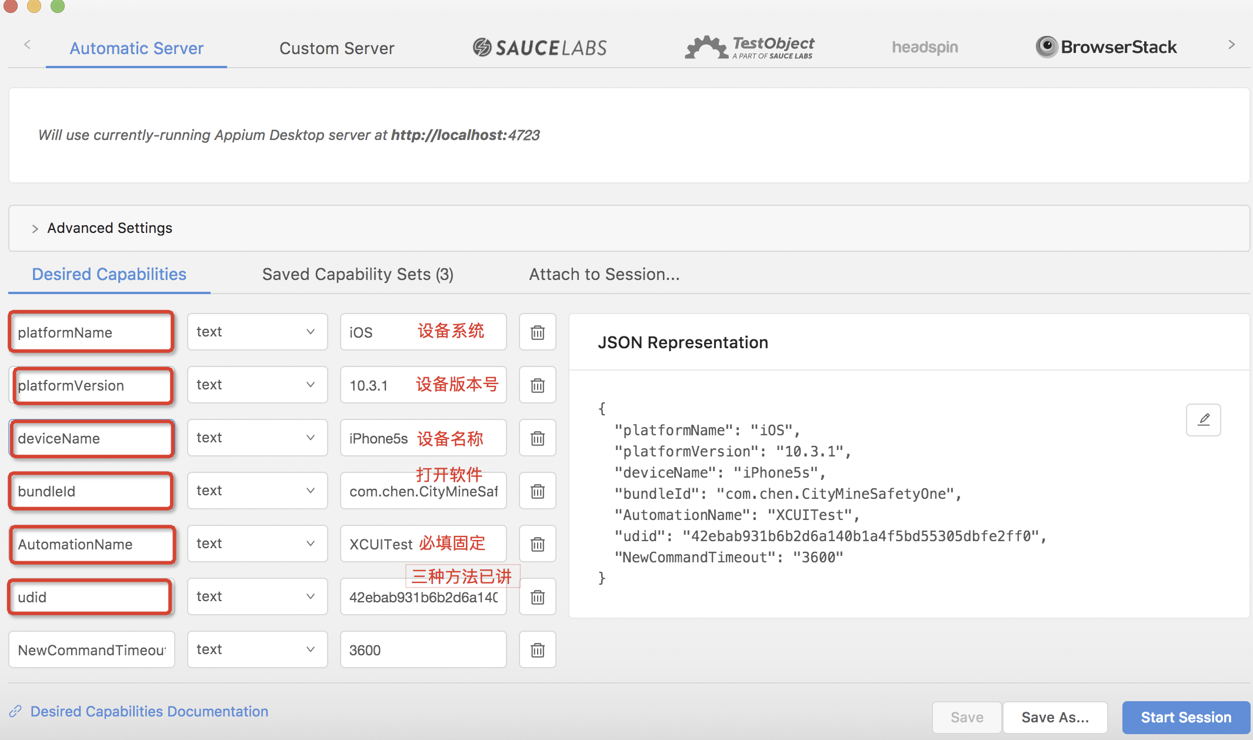Click the link icon beside Documentation
This screenshot has height=740, width=1253.
tap(15, 712)
